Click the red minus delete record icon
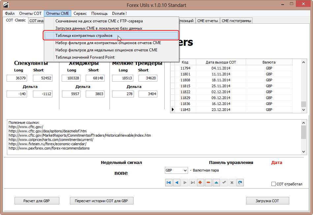This screenshot has width=313, height=215. (208, 182)
